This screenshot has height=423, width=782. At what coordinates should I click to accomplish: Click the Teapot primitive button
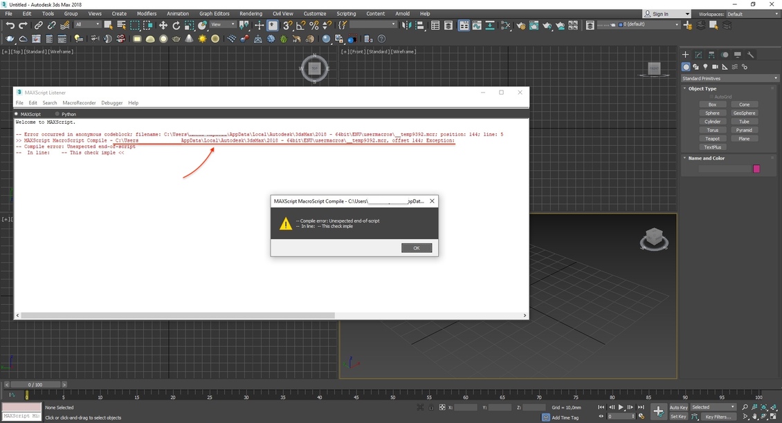pyautogui.click(x=712, y=139)
